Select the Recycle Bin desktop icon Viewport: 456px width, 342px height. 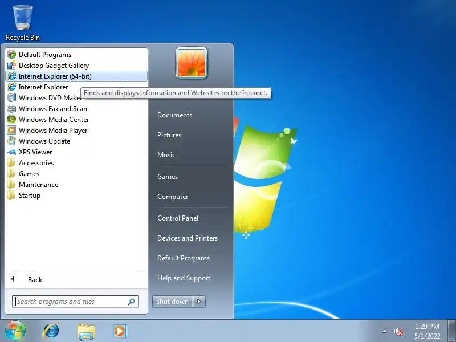[x=23, y=23]
